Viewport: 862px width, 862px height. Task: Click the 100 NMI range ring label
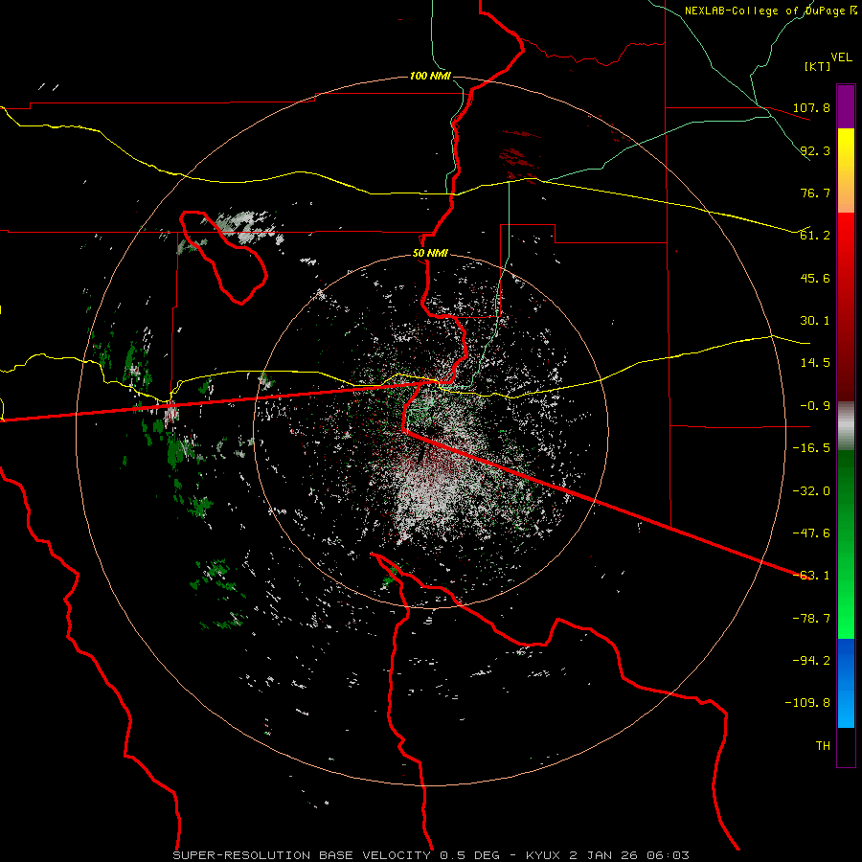[430, 76]
